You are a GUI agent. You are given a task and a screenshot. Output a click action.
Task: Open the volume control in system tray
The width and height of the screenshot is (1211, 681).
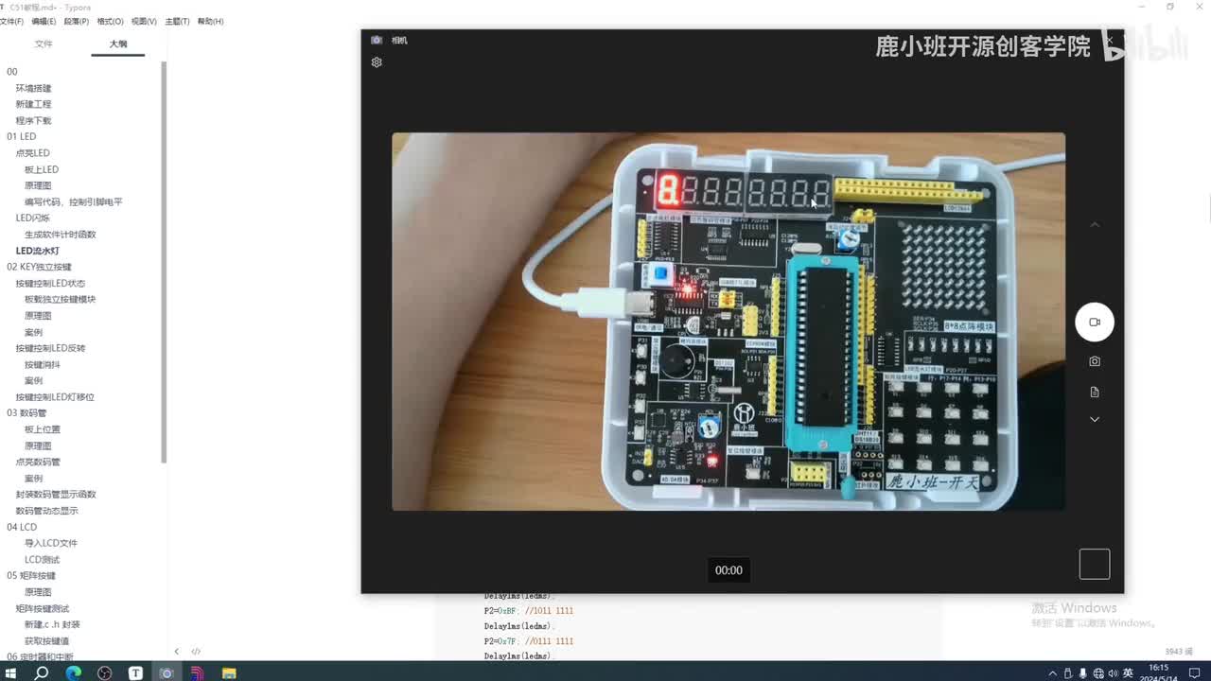(x=1113, y=673)
